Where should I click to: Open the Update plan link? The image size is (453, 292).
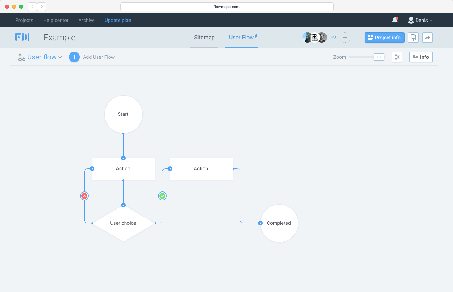(118, 20)
